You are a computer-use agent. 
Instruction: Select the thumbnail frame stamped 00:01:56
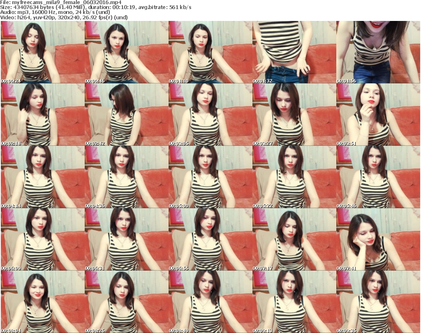[x=378, y=52]
